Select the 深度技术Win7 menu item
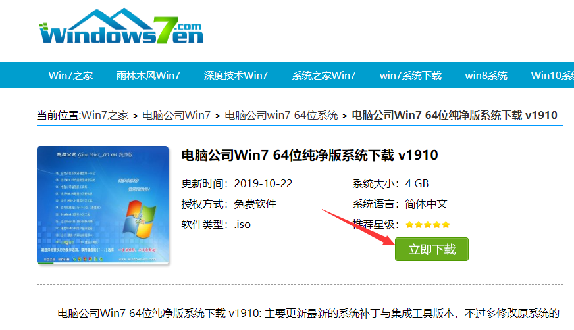The width and height of the screenshot is (574, 330). click(x=236, y=76)
